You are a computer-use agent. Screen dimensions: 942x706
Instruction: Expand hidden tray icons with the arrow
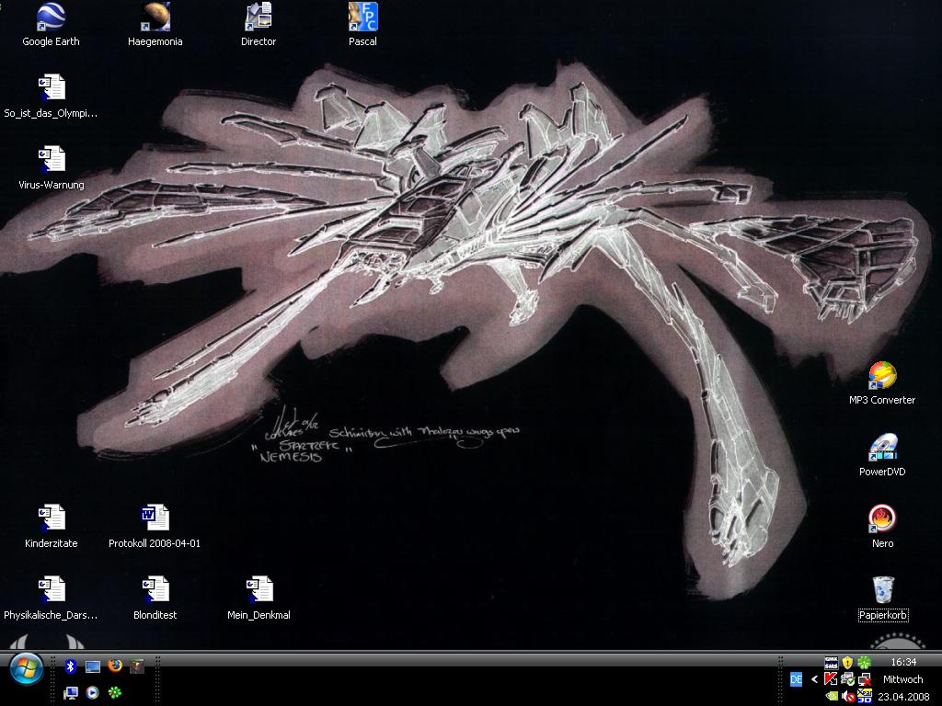click(814, 679)
